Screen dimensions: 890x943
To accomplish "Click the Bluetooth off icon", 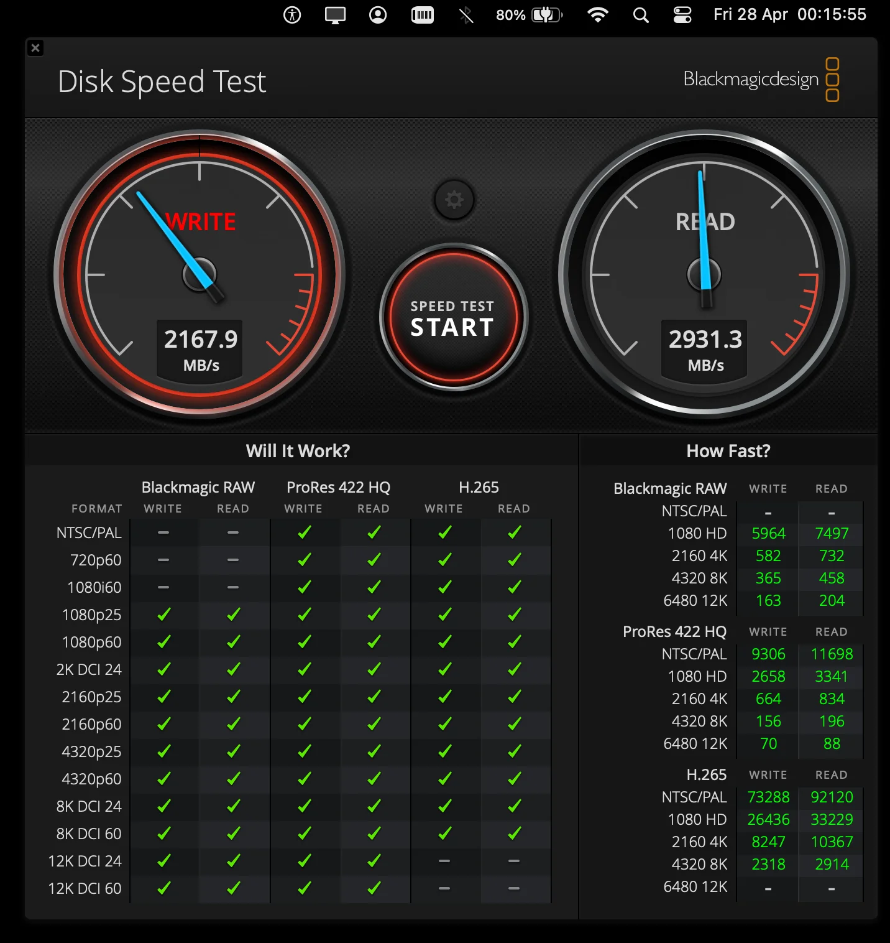I will click(466, 15).
